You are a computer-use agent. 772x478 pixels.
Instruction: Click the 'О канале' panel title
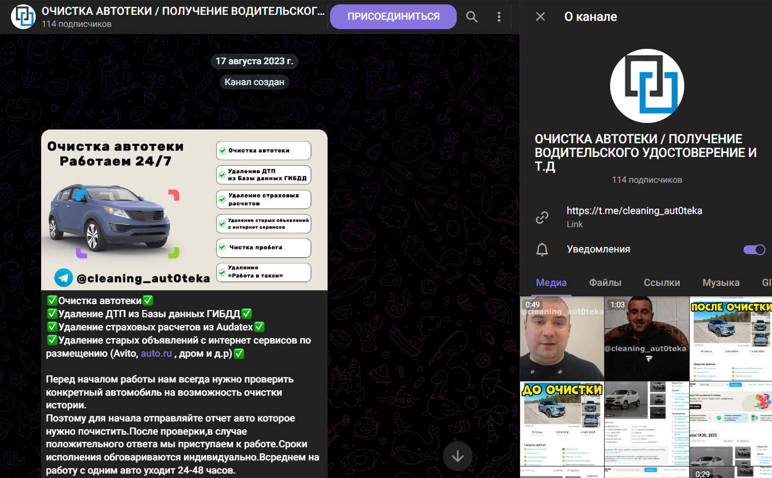591,17
